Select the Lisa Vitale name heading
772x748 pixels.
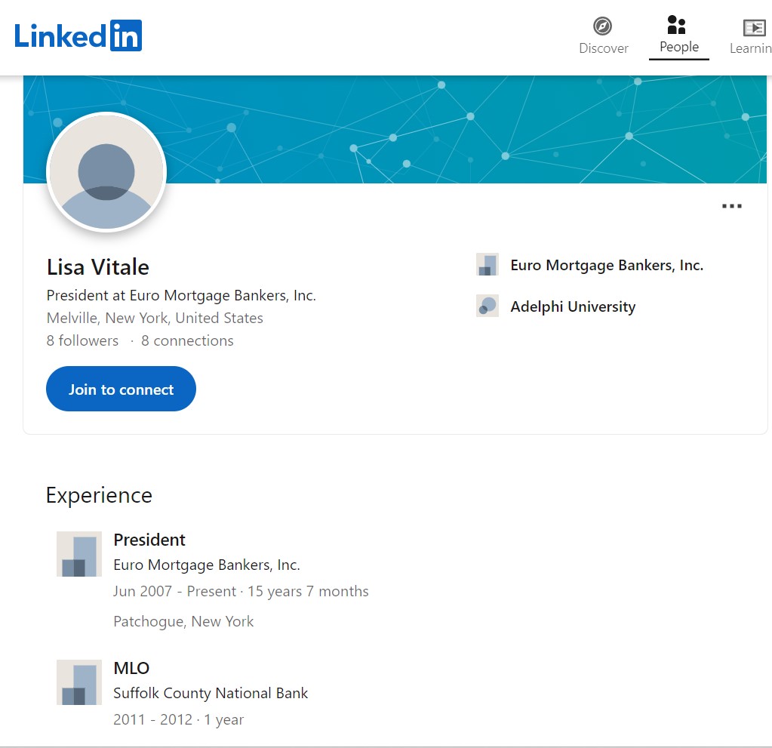(x=98, y=267)
